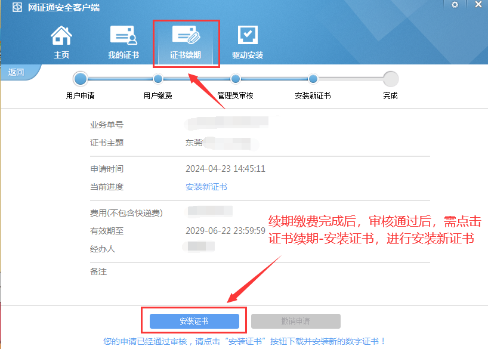
Task: Select the 证书续期 renewal icon
Action: 186,36
